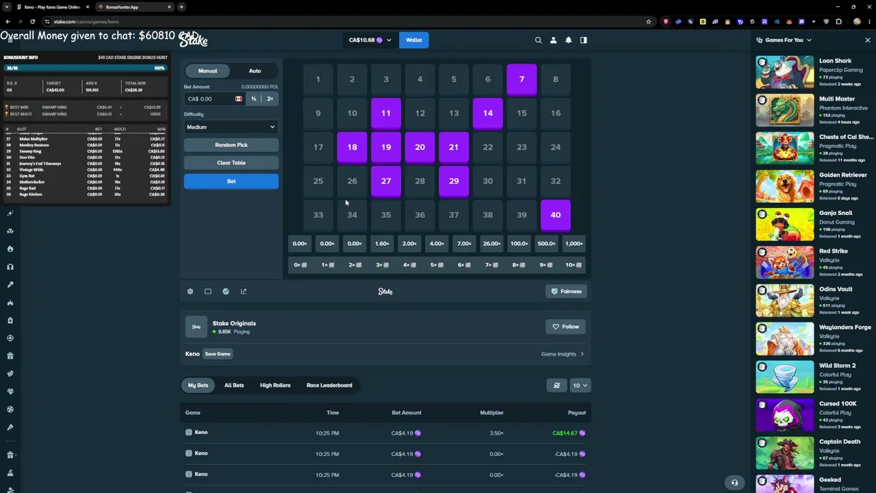Viewport: 876px width, 493px height.
Task: Open game settings gear icon
Action: pos(190,292)
